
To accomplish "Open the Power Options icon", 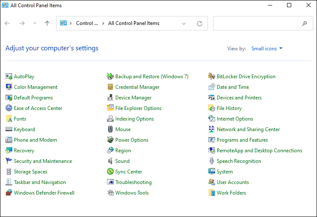I will [110, 140].
